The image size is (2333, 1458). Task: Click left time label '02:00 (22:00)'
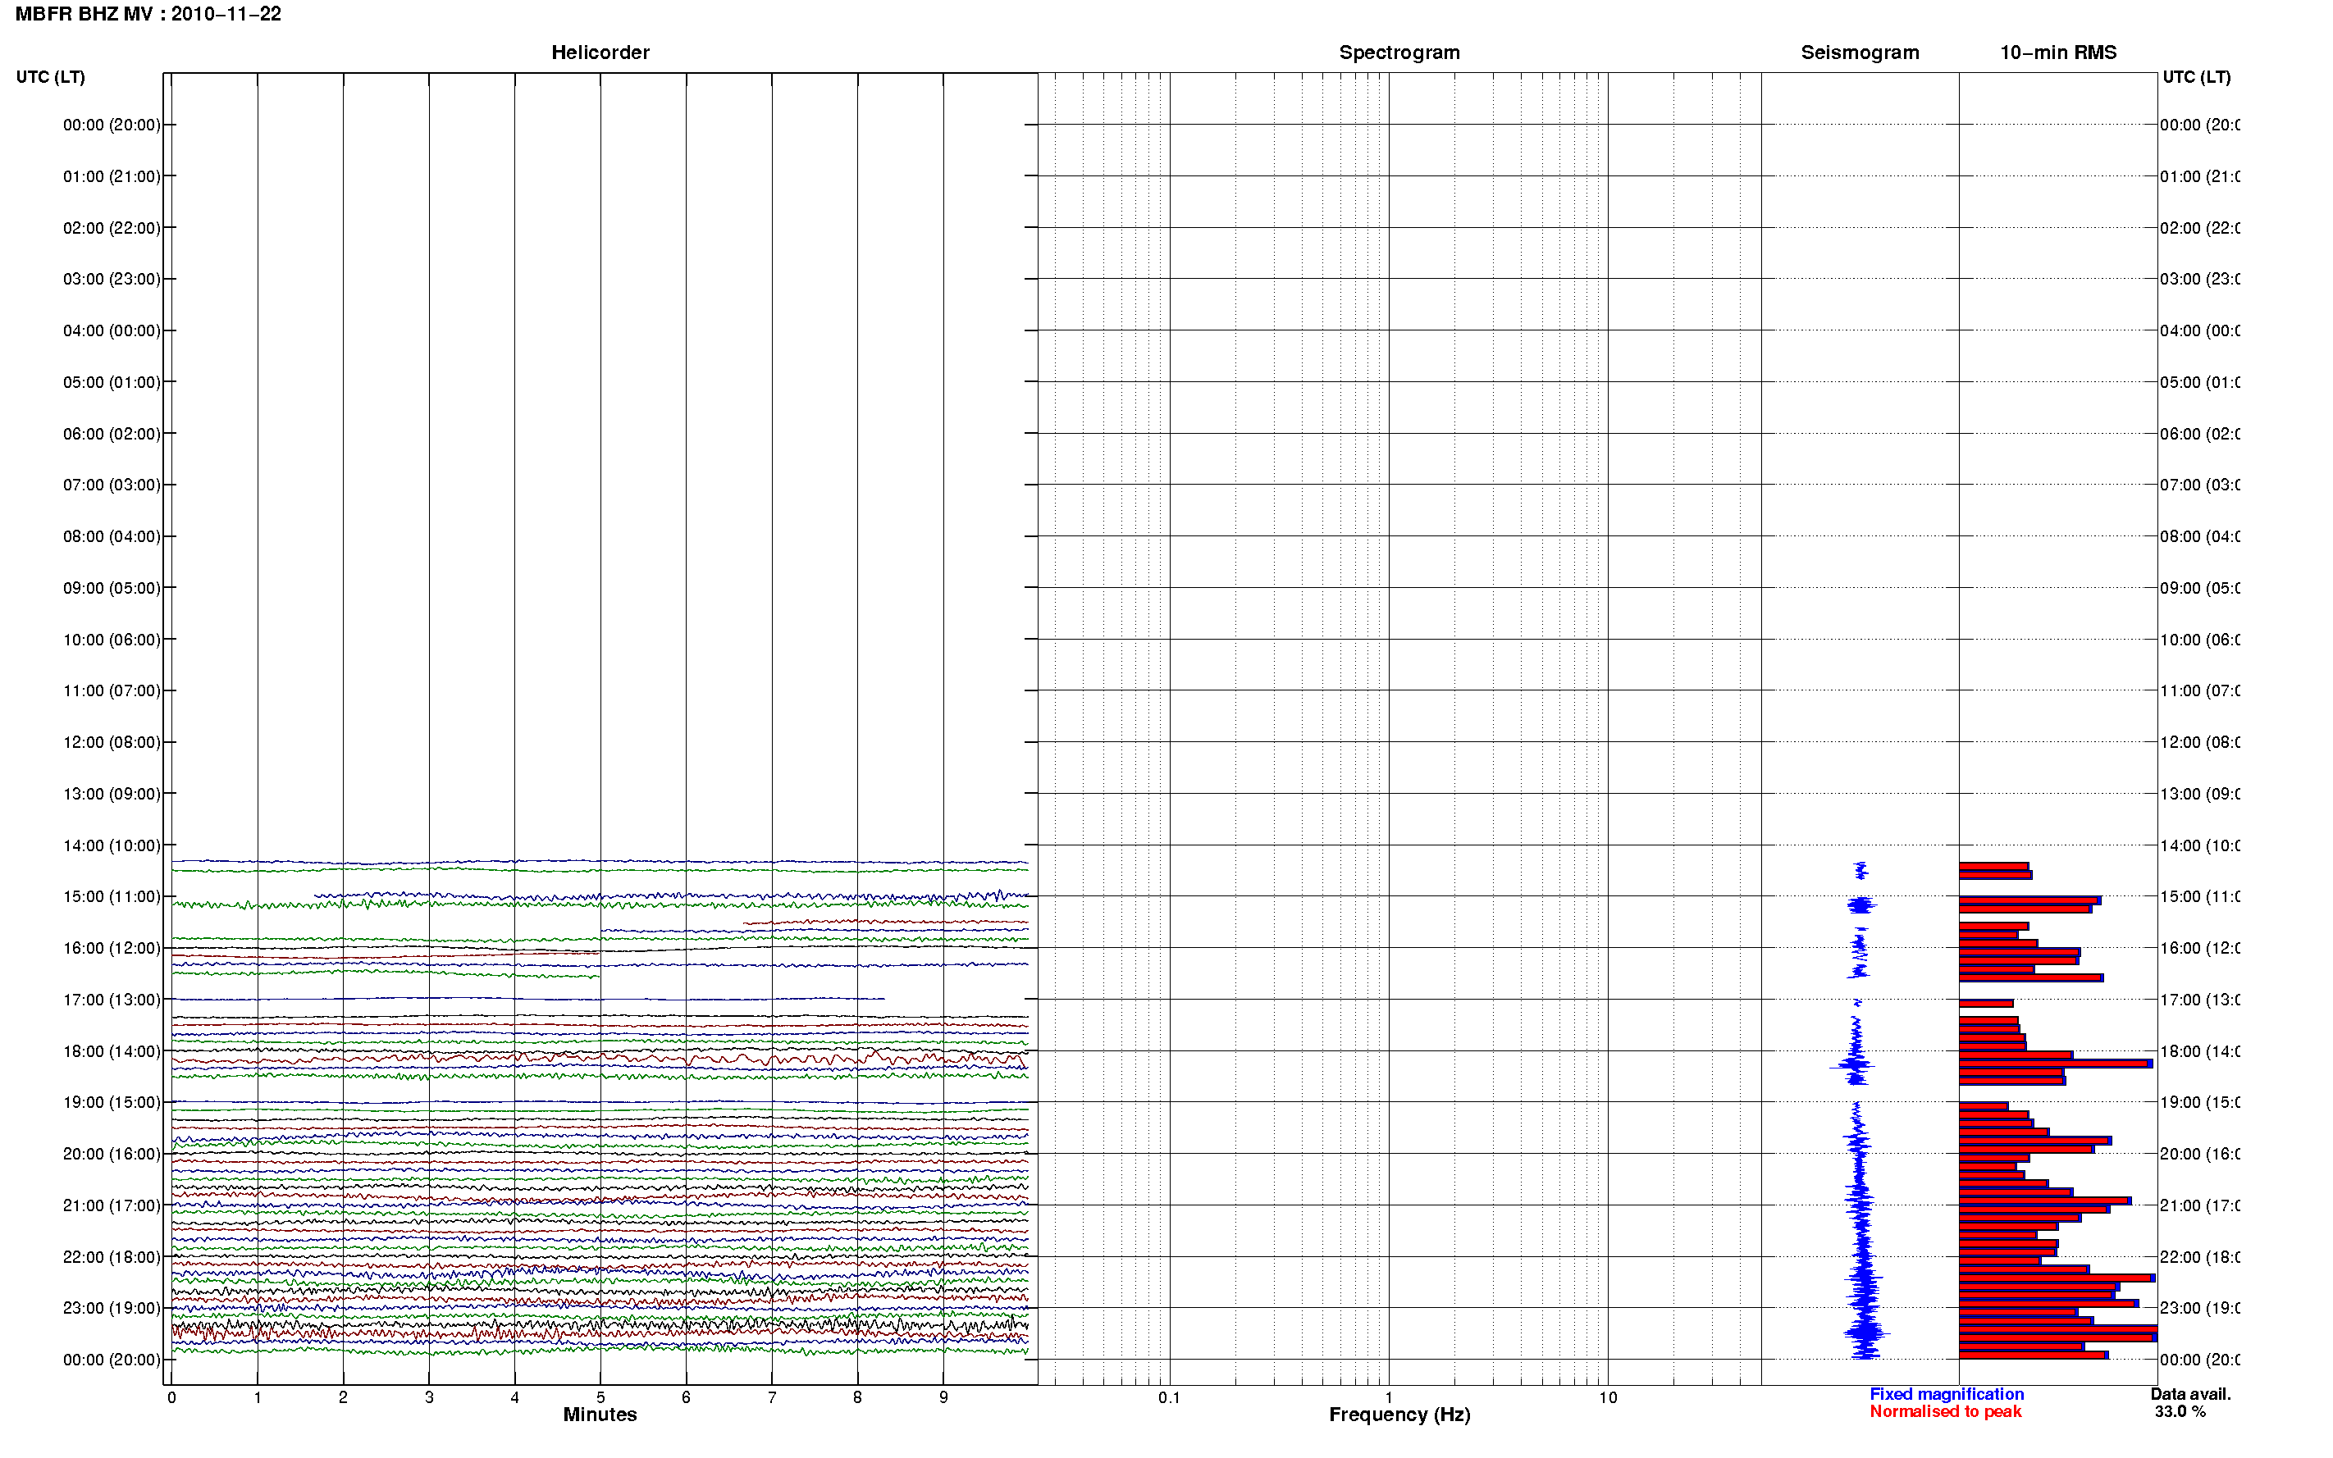click(112, 228)
